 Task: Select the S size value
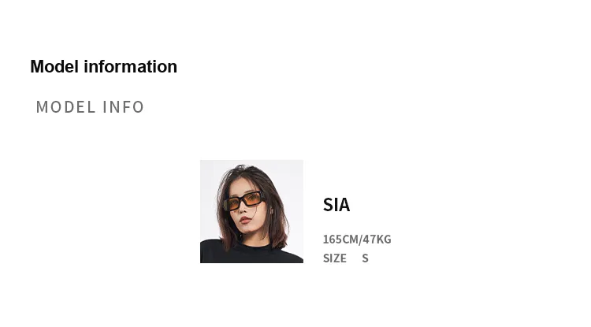pos(365,258)
